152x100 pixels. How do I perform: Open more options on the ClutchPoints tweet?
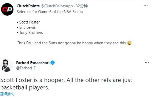pos(146,6)
